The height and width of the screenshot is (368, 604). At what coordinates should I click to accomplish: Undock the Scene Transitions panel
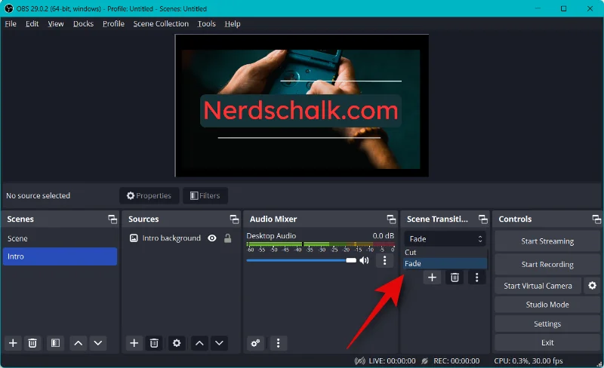tap(483, 219)
